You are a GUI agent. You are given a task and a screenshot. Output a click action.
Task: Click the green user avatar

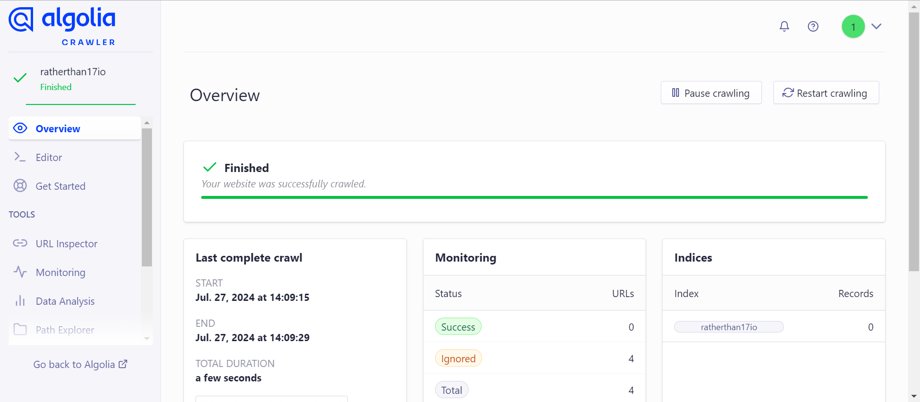pos(853,26)
